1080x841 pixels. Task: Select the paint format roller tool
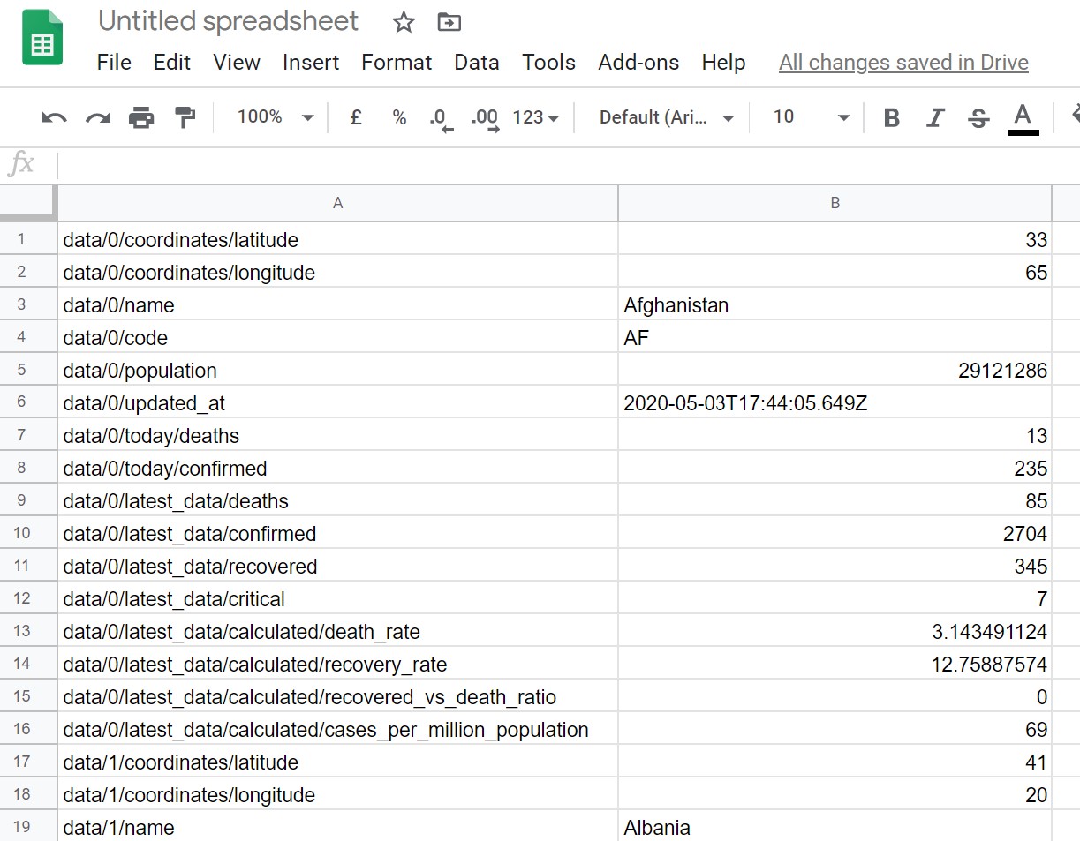click(185, 117)
